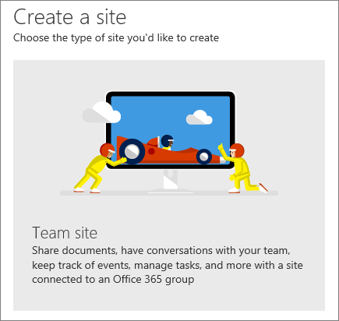Select the Team site card
The width and height of the screenshot is (339, 321).
(169, 185)
